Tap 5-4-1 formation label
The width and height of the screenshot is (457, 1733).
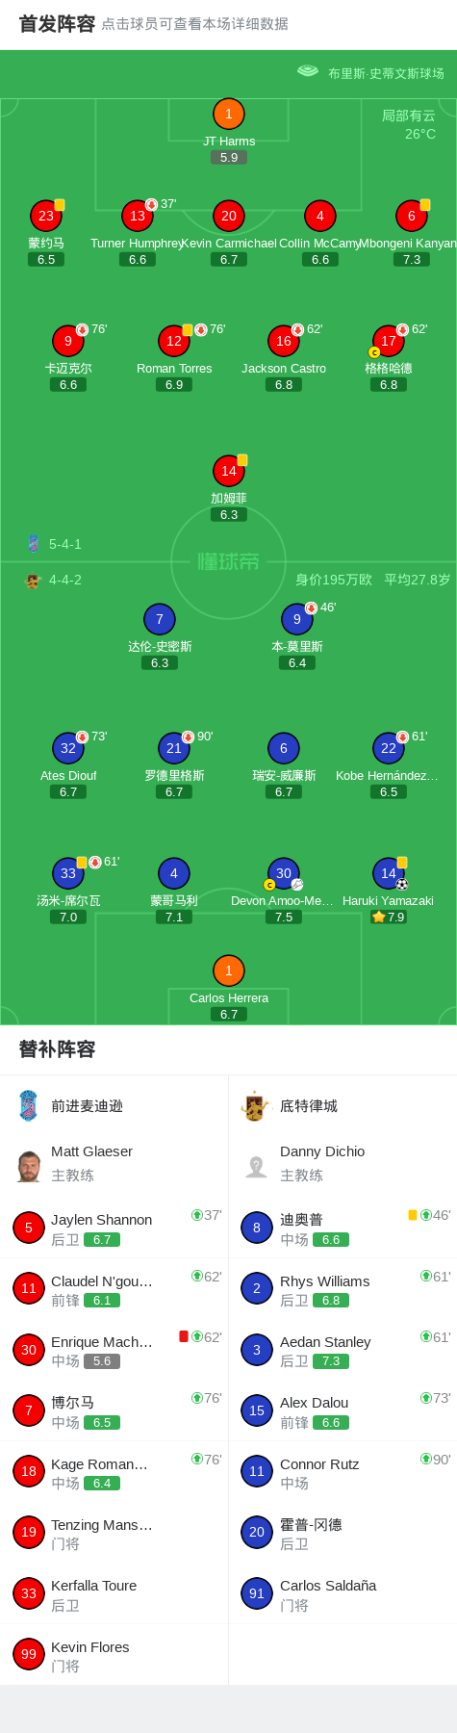(x=65, y=544)
